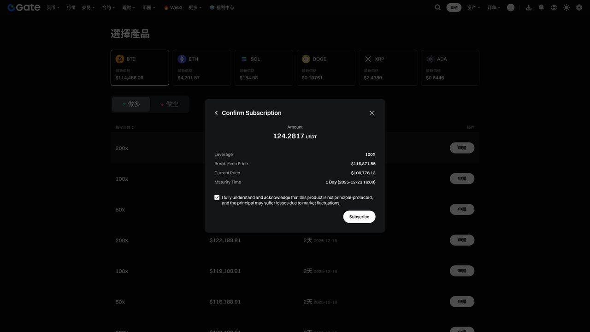The image size is (590, 332).
Task: Open the settings gear icon
Action: (579, 7)
